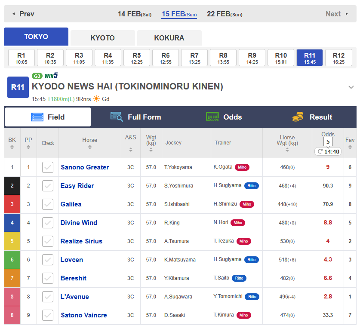Screen dimensions: 363x329
Task: Refresh odds with the 14:40 reload button
Action: coord(328,152)
